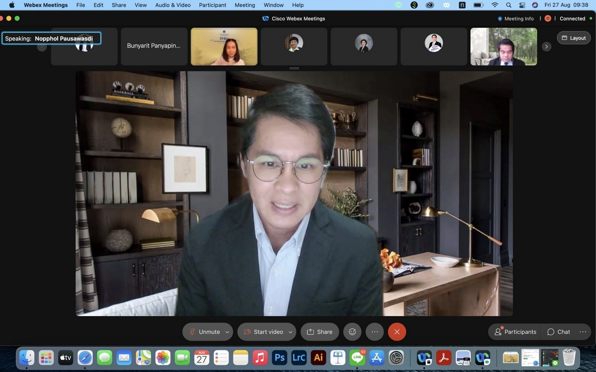
Task: Open the LINE app in dock
Action: point(357,358)
